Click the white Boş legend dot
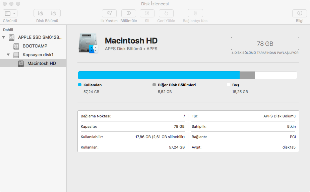Screen dimensions: 310x192 click(229, 85)
